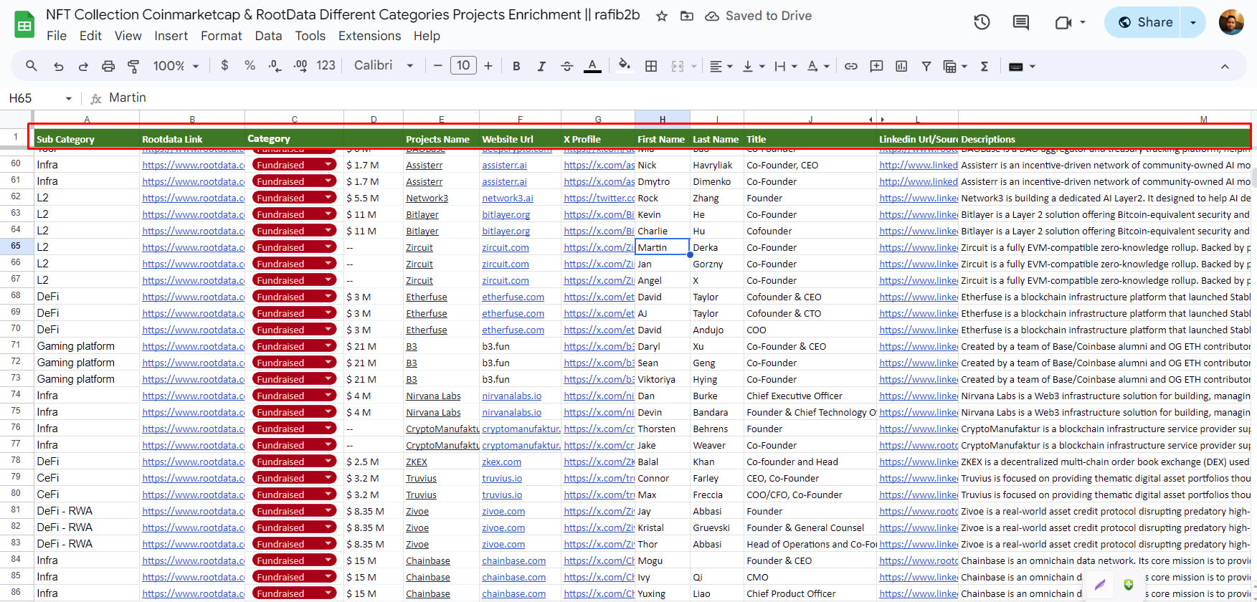Open the borders tool
This screenshot has height=602, width=1257.
pos(651,66)
